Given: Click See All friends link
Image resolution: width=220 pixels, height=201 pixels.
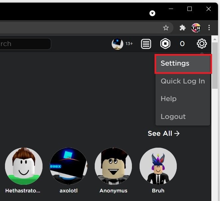Looking at the screenshot, I should click(164, 133).
